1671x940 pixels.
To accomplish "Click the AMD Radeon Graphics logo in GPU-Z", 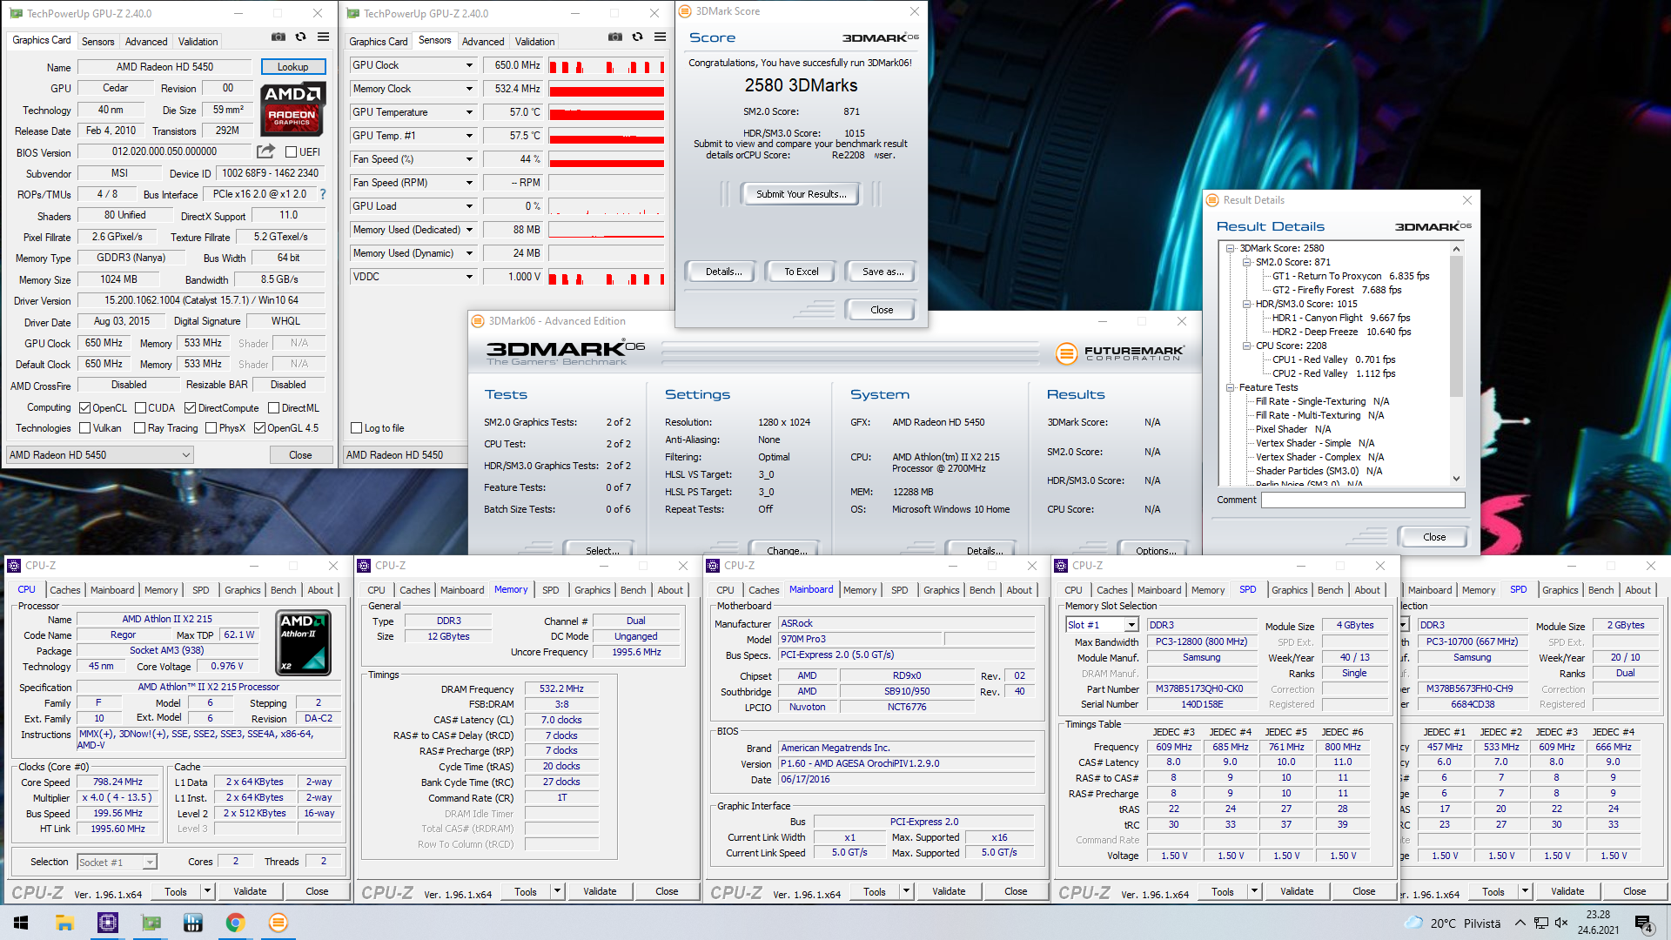I will 293,109.
